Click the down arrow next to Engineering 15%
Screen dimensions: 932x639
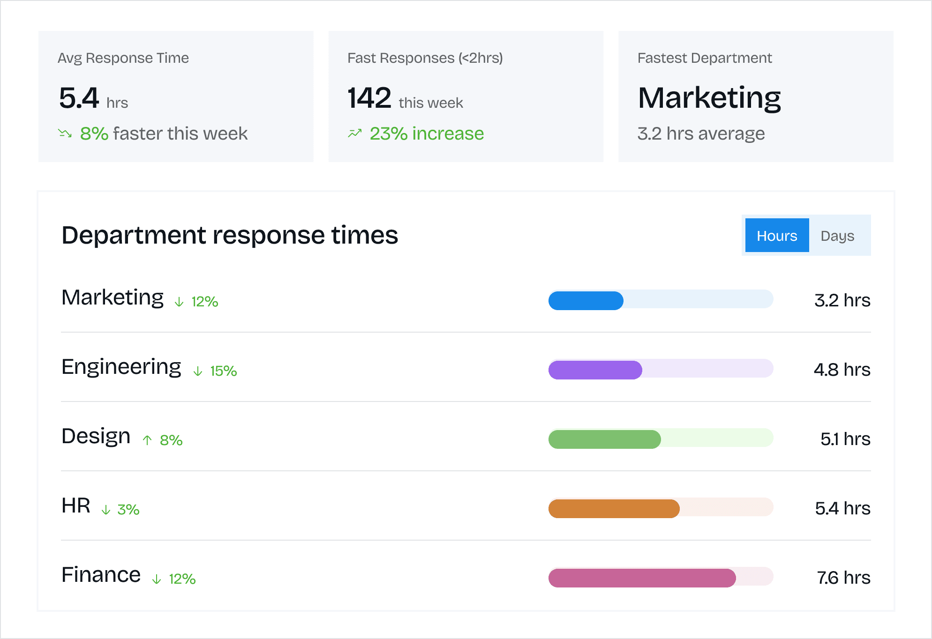click(x=198, y=372)
